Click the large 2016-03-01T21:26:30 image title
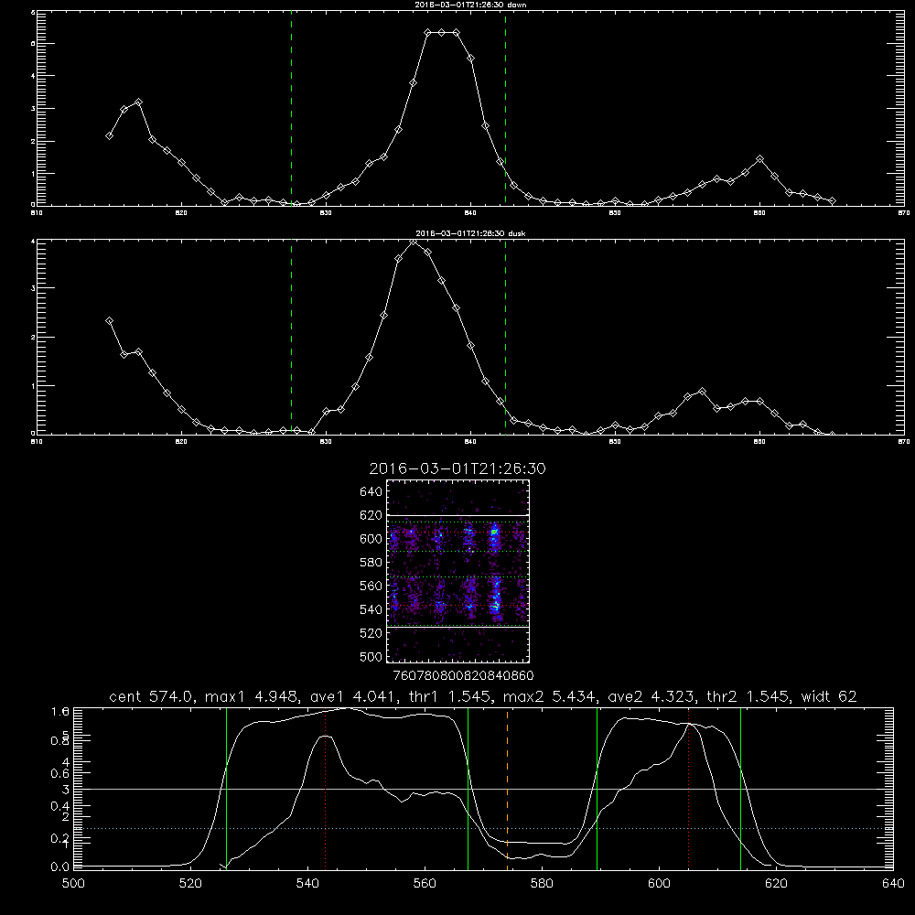Image resolution: width=915 pixels, height=915 pixels. click(x=457, y=468)
